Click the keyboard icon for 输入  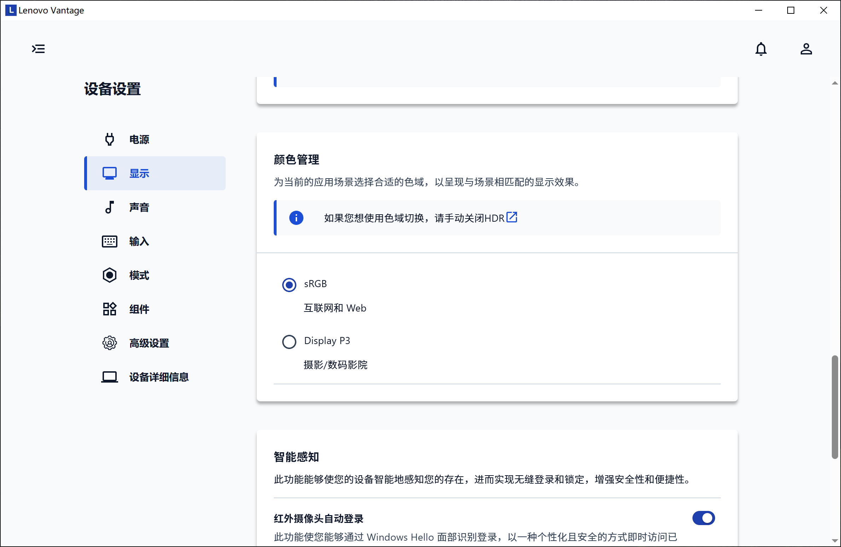pyautogui.click(x=110, y=242)
